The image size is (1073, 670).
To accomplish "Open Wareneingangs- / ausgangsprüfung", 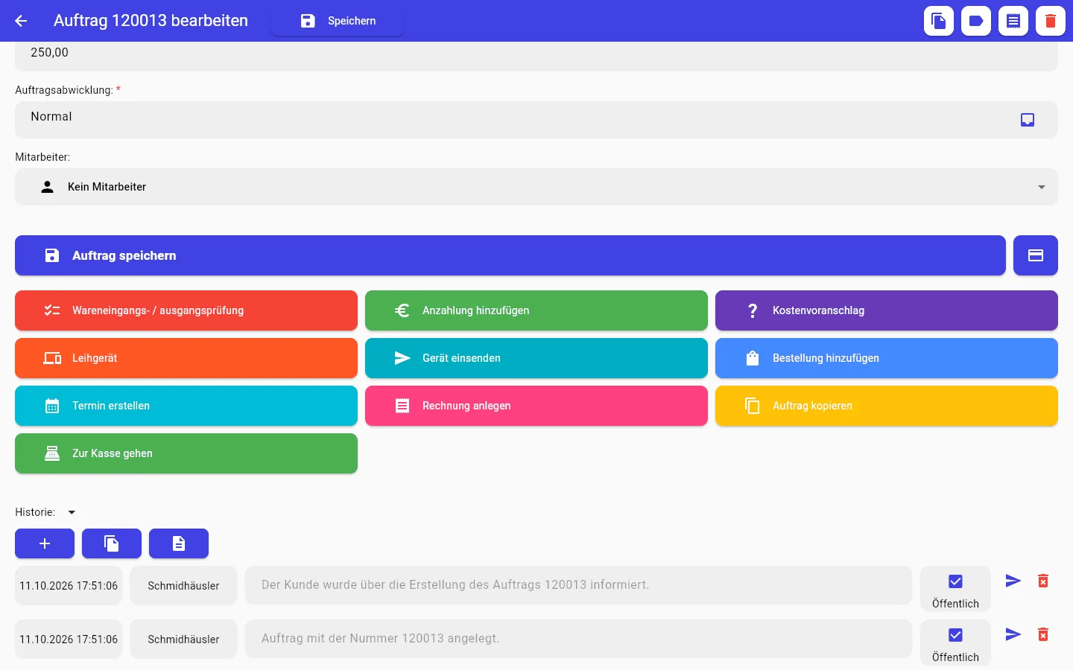I will 186,310.
